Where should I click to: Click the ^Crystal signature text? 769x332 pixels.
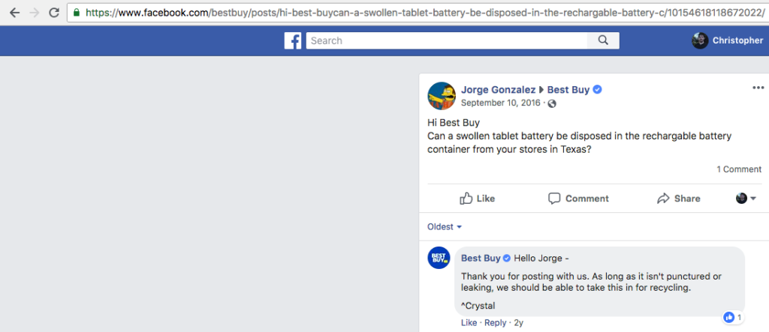point(478,306)
